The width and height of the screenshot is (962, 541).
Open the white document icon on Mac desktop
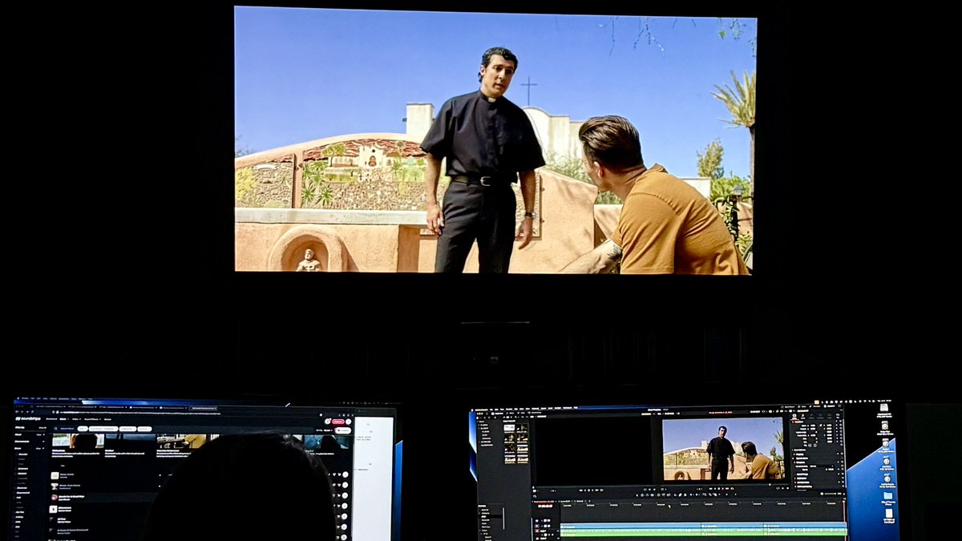[888, 513]
